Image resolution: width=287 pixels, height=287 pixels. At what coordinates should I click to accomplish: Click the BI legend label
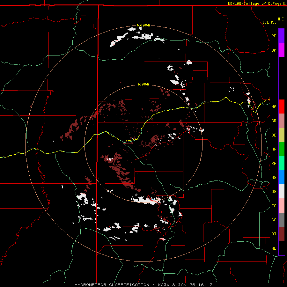pyautogui.click(x=274, y=234)
